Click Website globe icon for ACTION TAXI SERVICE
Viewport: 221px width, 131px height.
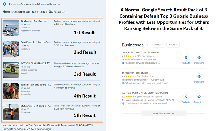tap(186, 97)
